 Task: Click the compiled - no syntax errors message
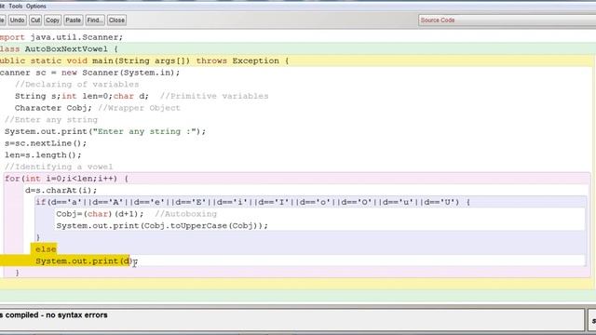coord(54,315)
